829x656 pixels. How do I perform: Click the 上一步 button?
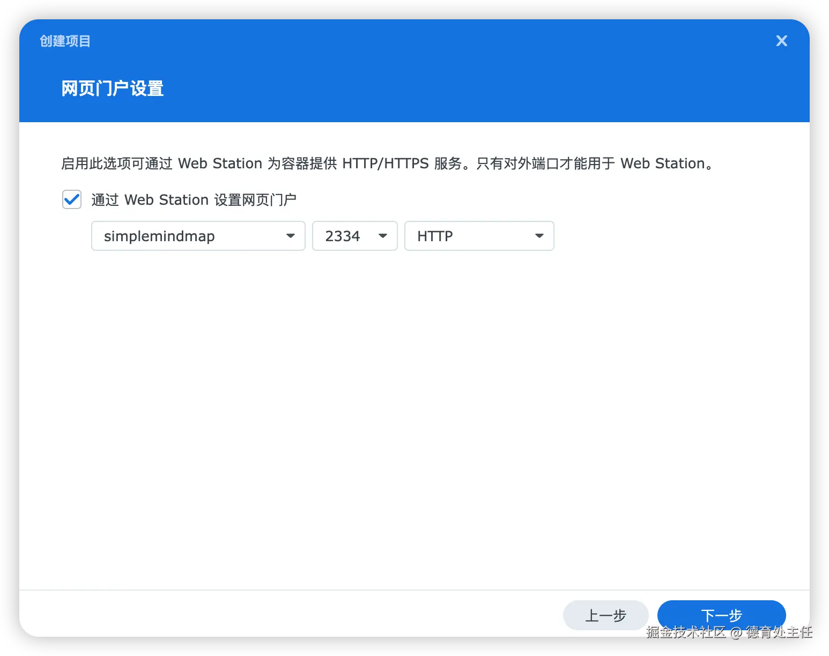point(606,615)
